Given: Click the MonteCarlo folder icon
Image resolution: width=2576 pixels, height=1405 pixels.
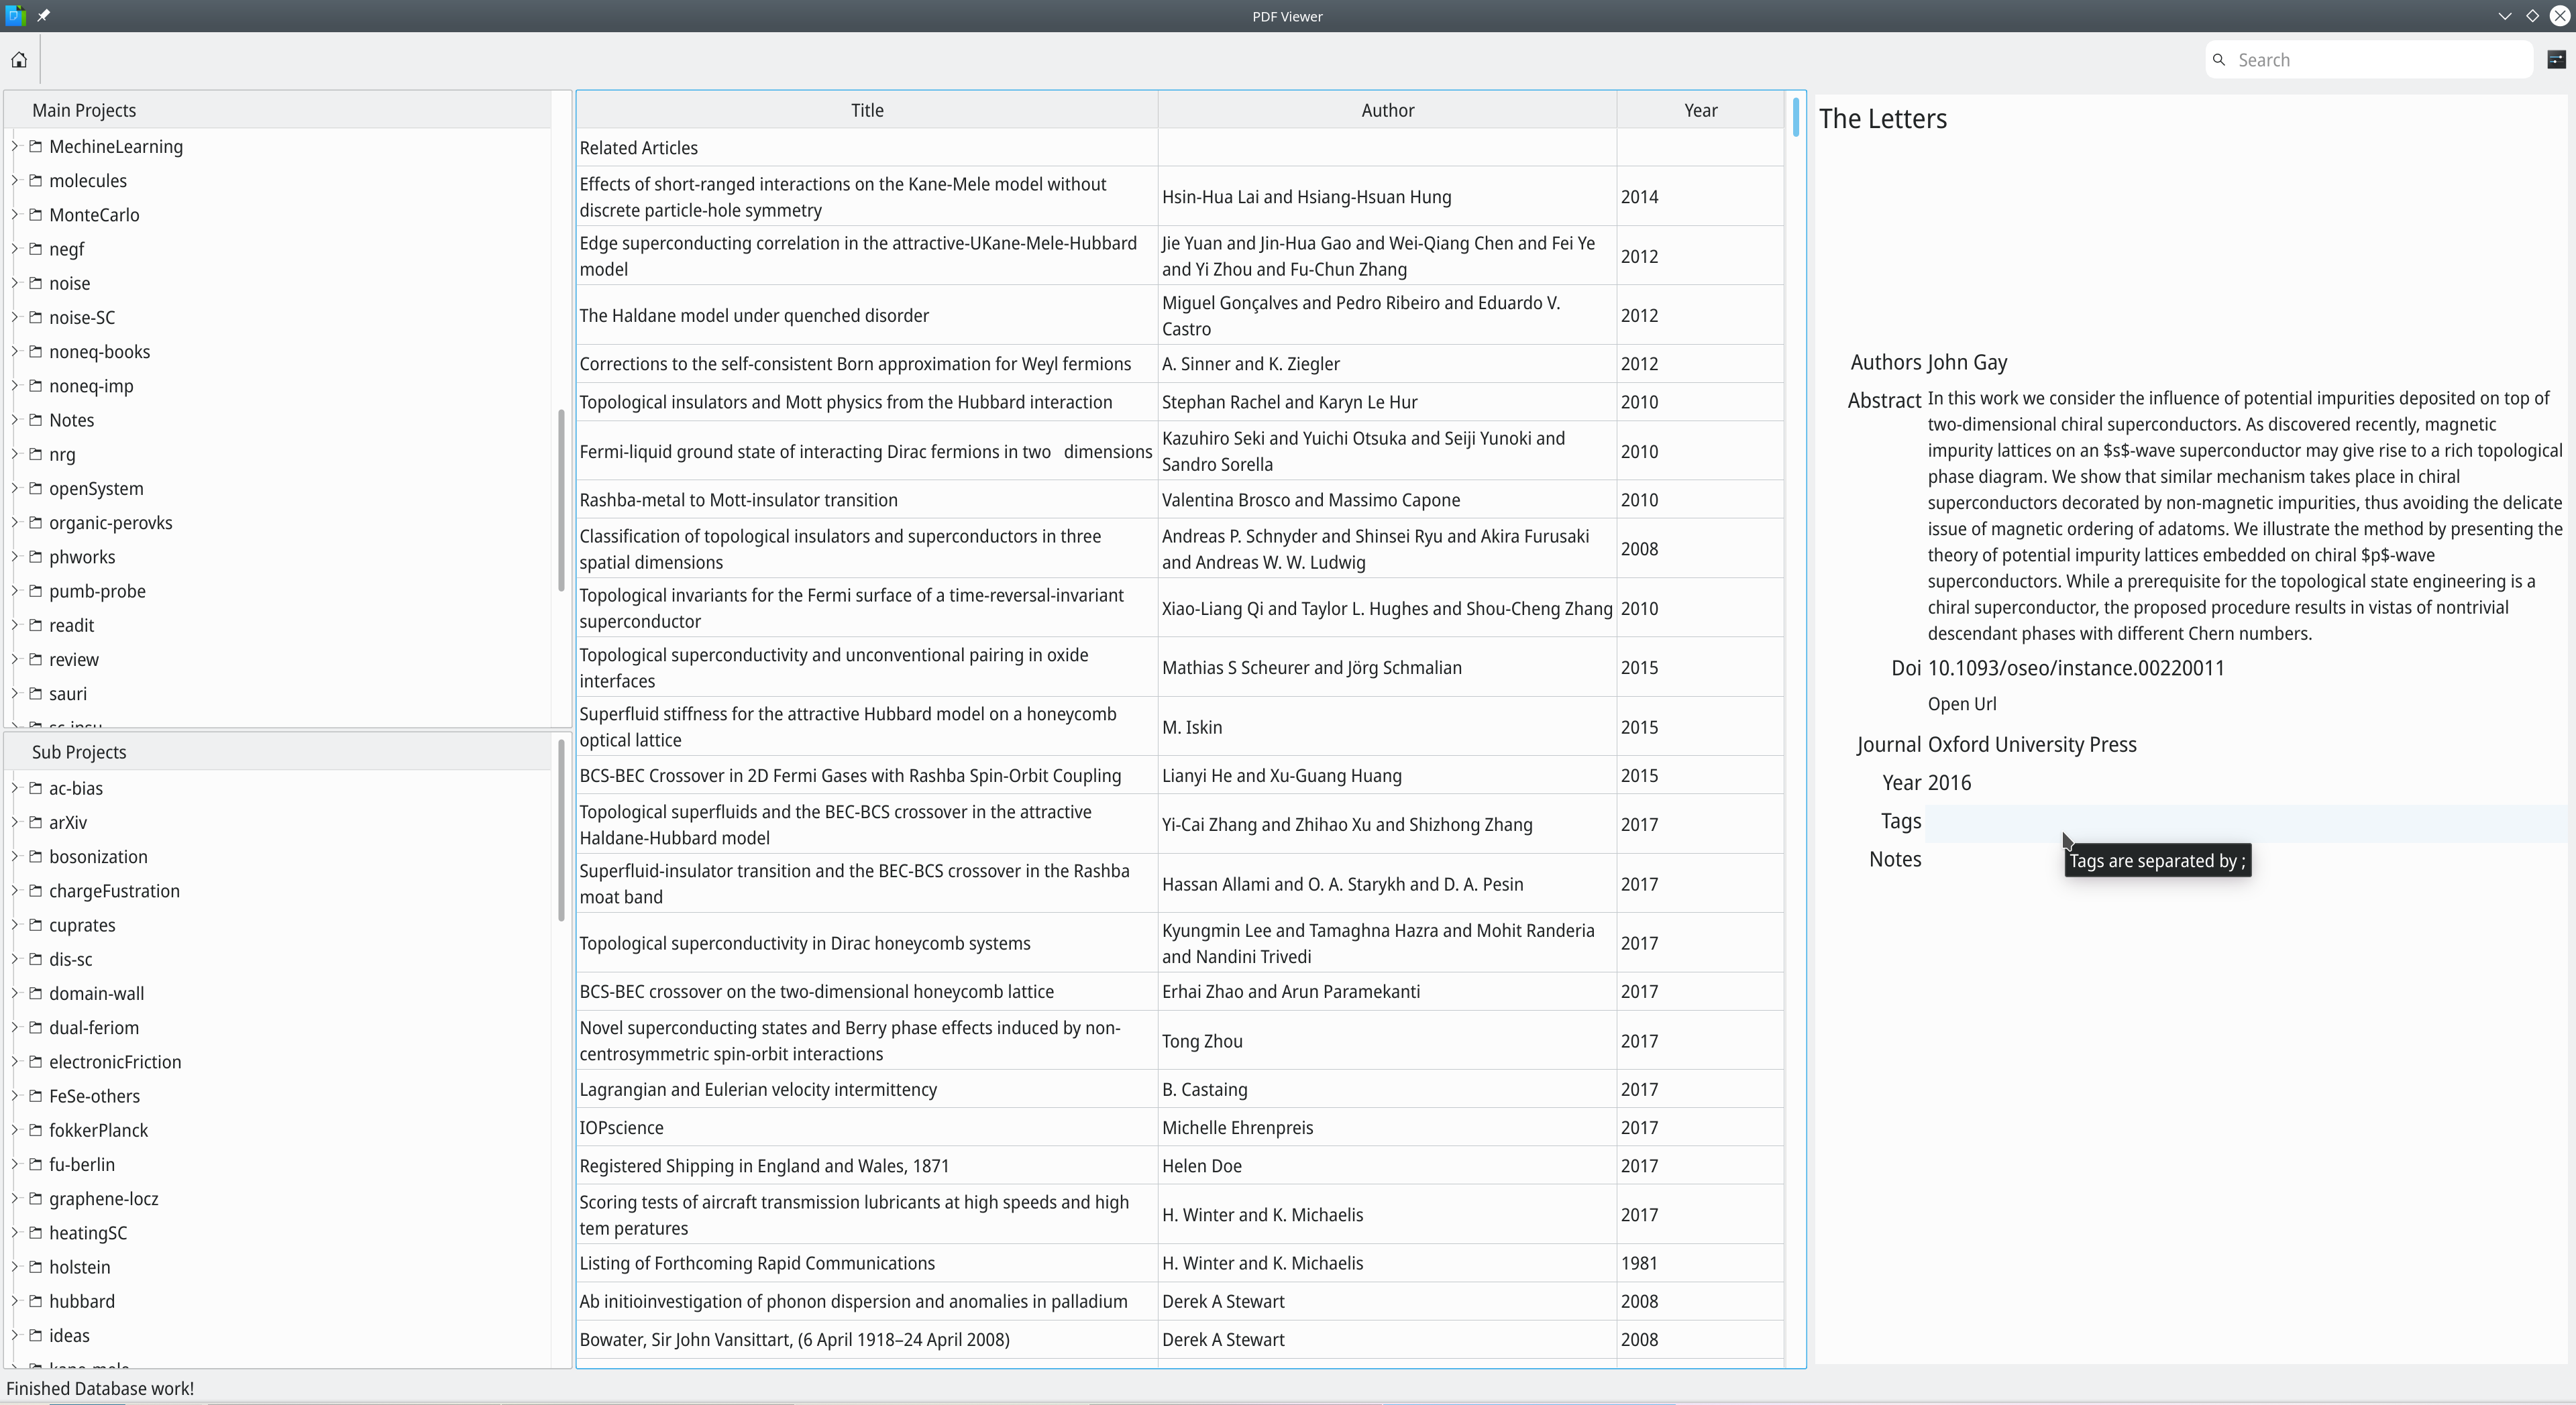Looking at the screenshot, I should tap(36, 214).
